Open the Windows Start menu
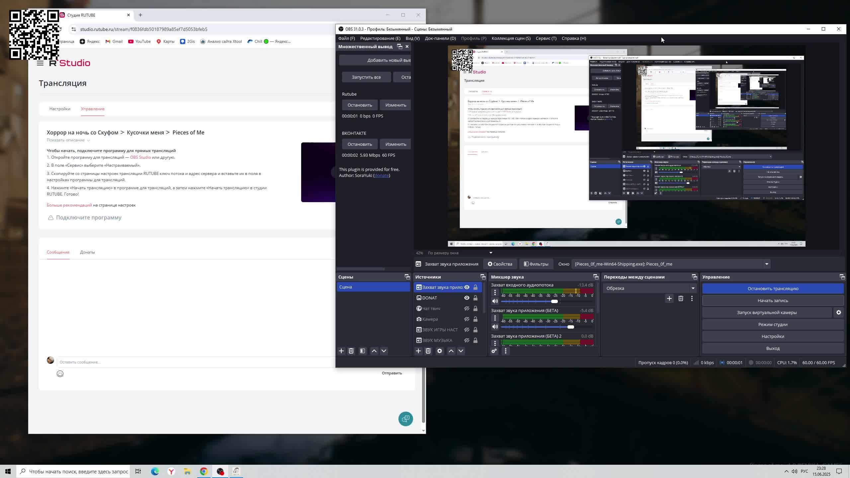The height and width of the screenshot is (478, 850). point(8,471)
